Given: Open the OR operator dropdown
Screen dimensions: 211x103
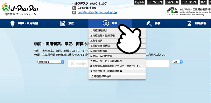Looking at the screenshot, I should 177,62.
